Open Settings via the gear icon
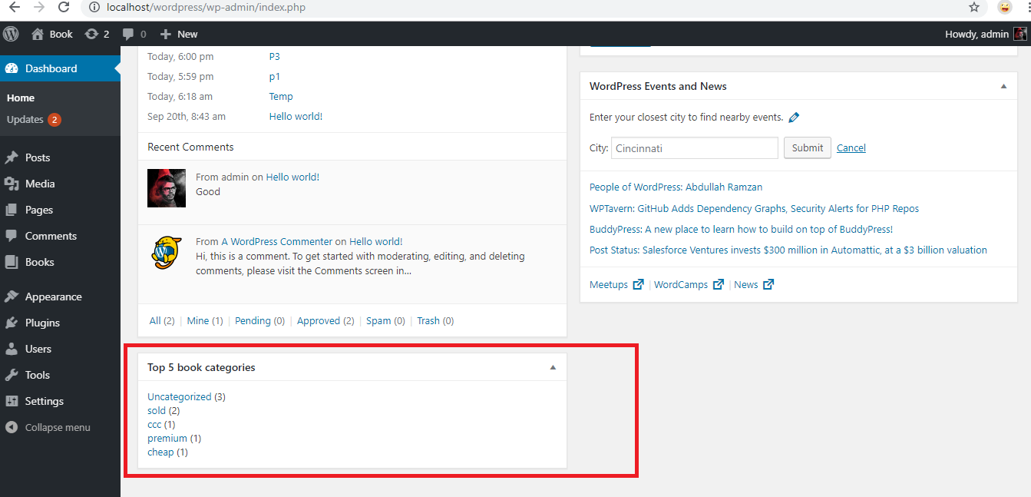This screenshot has width=1031, height=497. point(17,400)
